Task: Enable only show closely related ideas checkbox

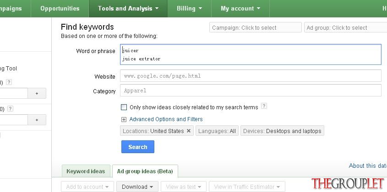Action: [x=124, y=107]
